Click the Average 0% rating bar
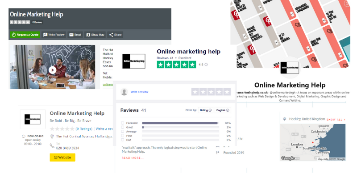Screen dimensions: 357x178 point(181,131)
